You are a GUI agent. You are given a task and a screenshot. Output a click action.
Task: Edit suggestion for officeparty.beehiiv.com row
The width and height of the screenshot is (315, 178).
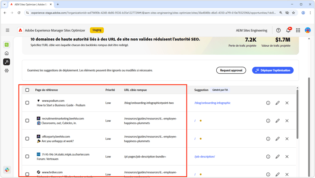coord(278,139)
